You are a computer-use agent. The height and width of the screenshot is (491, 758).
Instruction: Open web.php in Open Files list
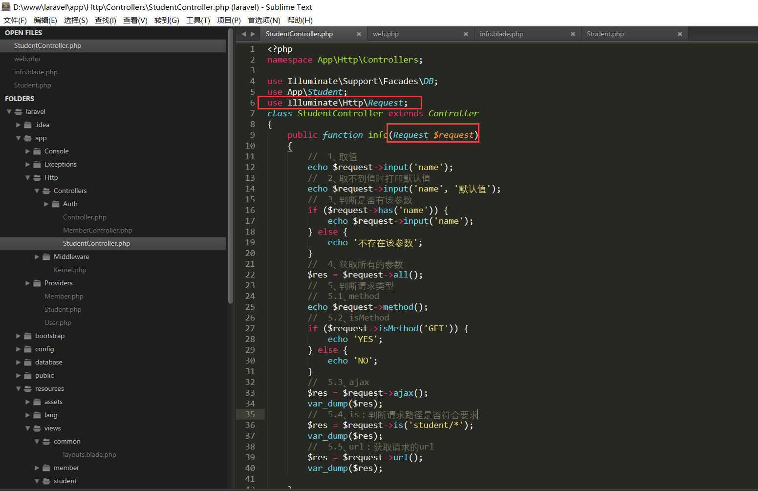(x=113, y=59)
